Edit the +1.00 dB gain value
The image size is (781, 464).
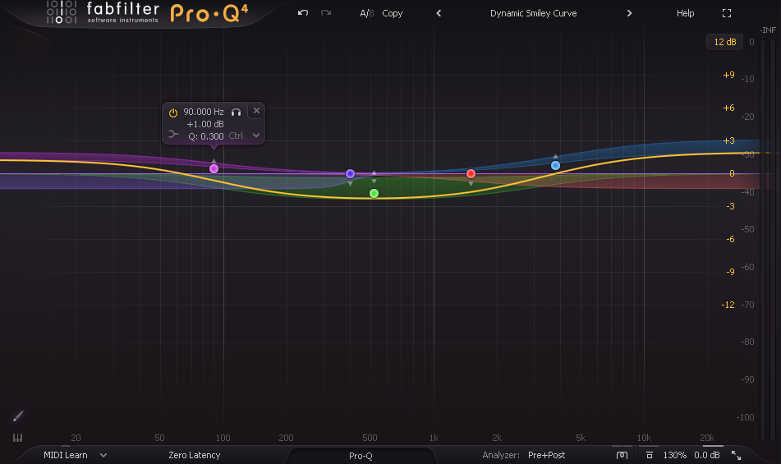205,124
